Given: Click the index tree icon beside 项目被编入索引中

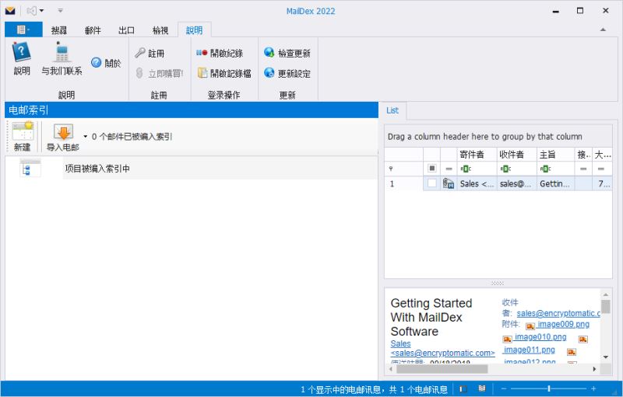Looking at the screenshot, I should (x=30, y=168).
